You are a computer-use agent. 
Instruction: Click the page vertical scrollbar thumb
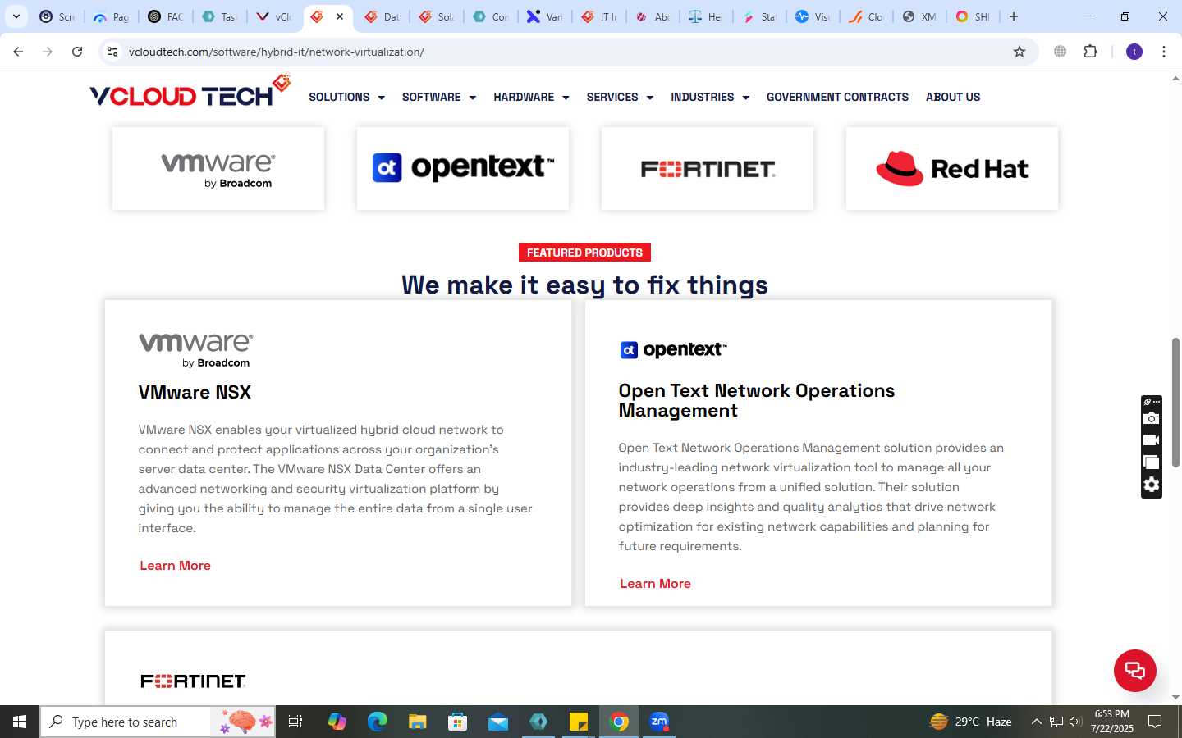(x=1175, y=402)
